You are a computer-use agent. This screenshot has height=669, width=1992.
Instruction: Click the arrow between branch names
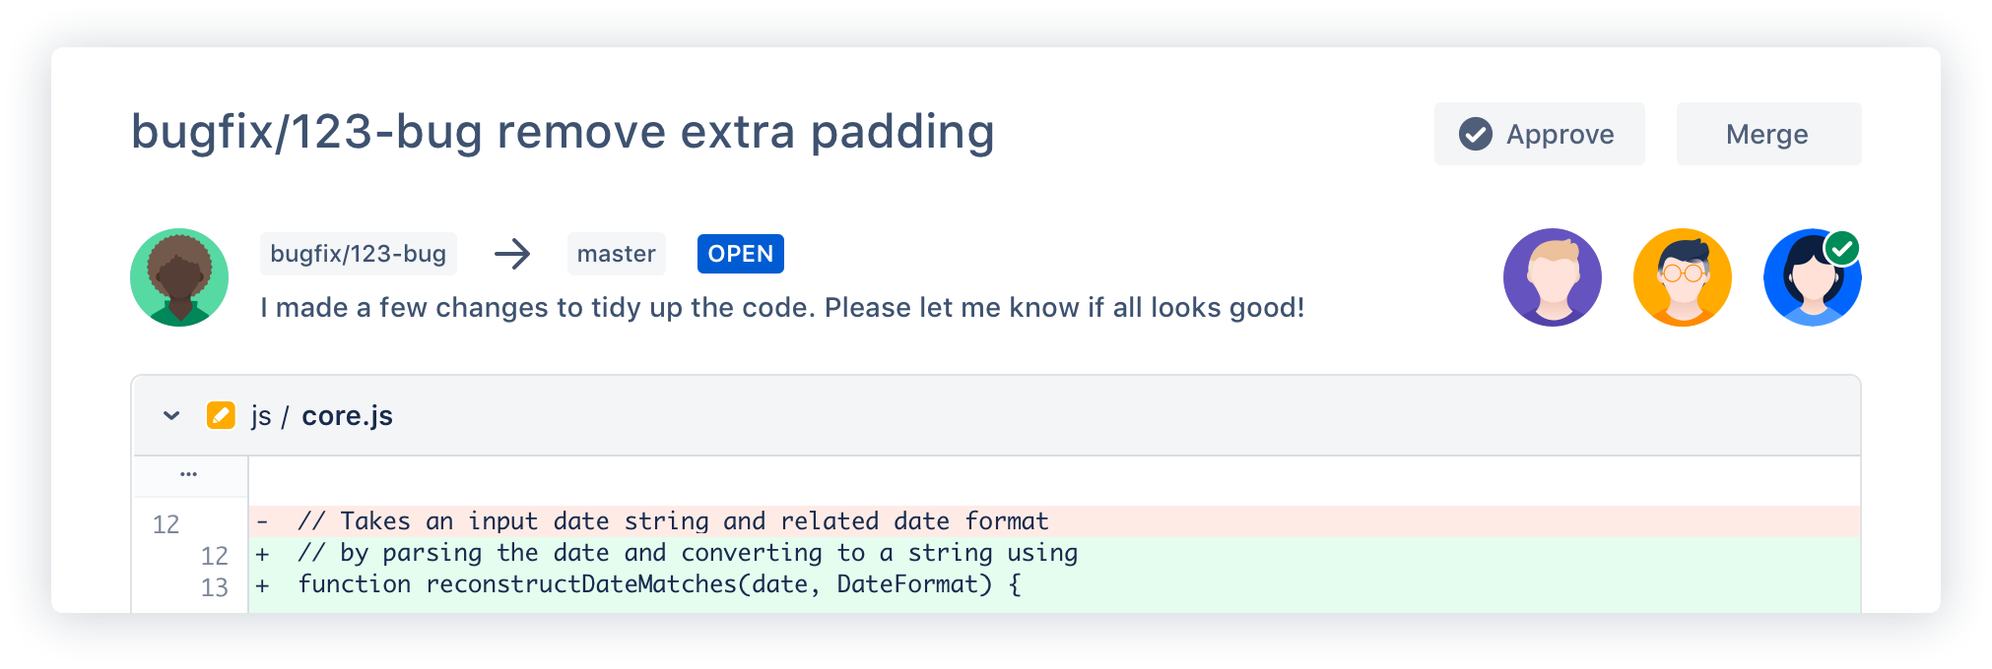[512, 254]
